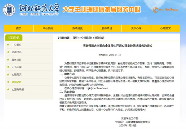This screenshot has height=129, width=186.
Task: Open 首页 in the top navigation bar
Action: pyautogui.click(x=19, y=28)
